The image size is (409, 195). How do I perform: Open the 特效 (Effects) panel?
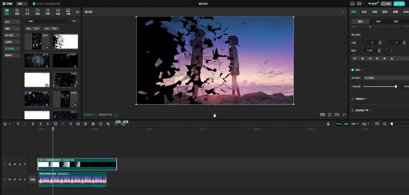click(x=48, y=12)
